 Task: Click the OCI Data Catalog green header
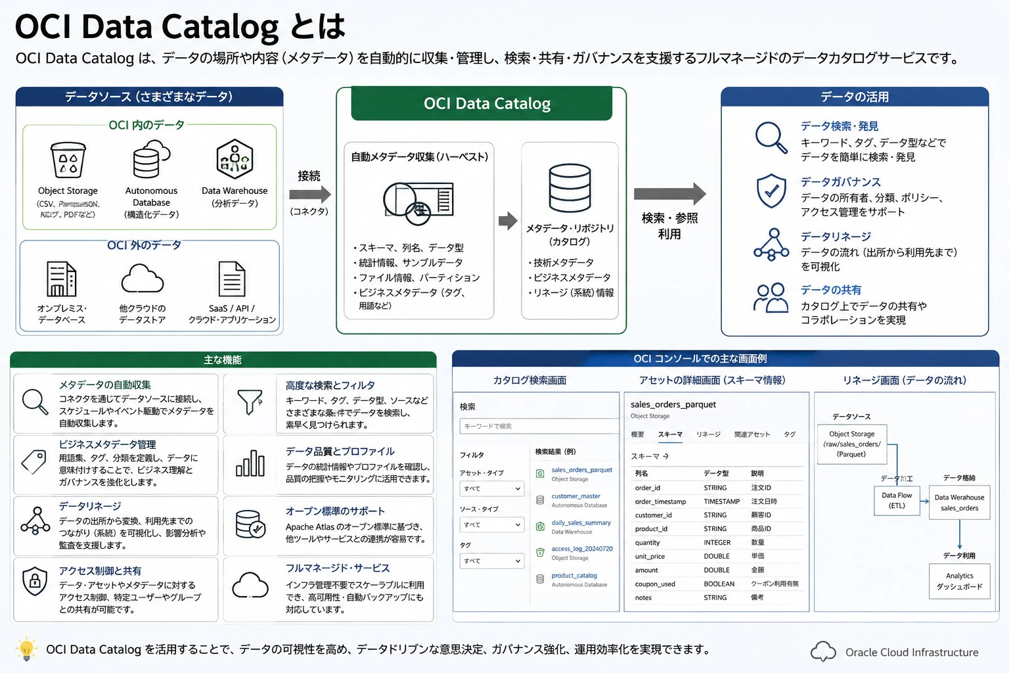482,104
